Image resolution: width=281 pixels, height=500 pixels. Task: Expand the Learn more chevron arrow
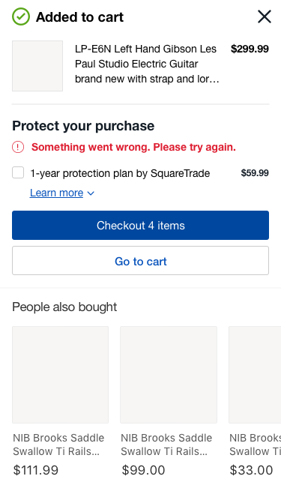point(91,193)
